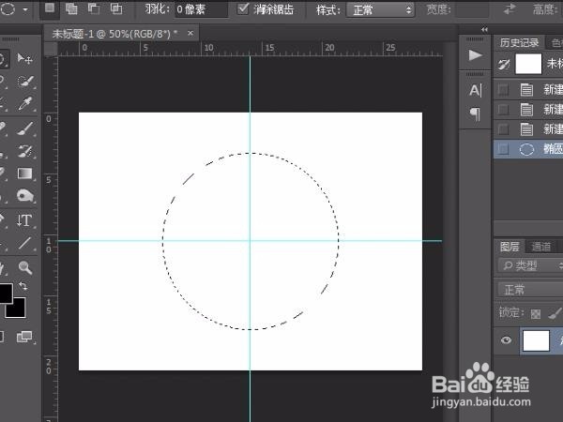This screenshot has width=563, height=422.
Task: Click swap width and height icon
Action: (510, 9)
